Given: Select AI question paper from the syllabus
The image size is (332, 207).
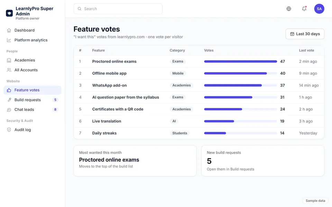Looking at the screenshot, I should coord(126,97).
